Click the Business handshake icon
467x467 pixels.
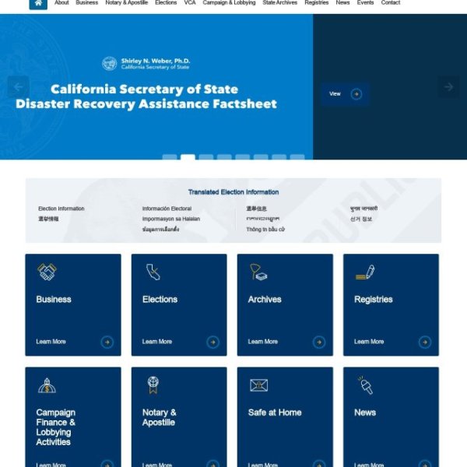pyautogui.click(x=47, y=272)
